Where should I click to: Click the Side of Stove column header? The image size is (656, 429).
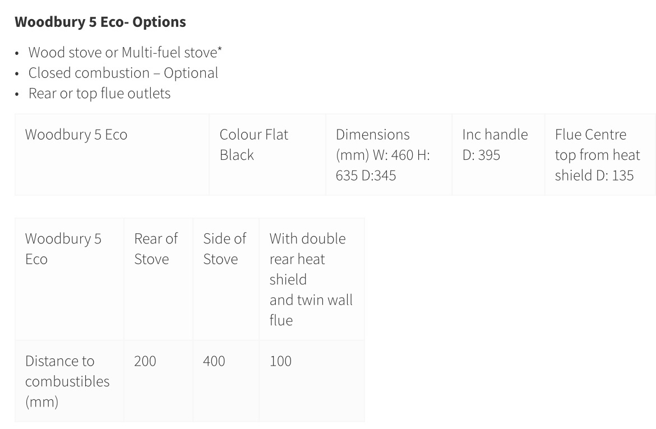[226, 279]
